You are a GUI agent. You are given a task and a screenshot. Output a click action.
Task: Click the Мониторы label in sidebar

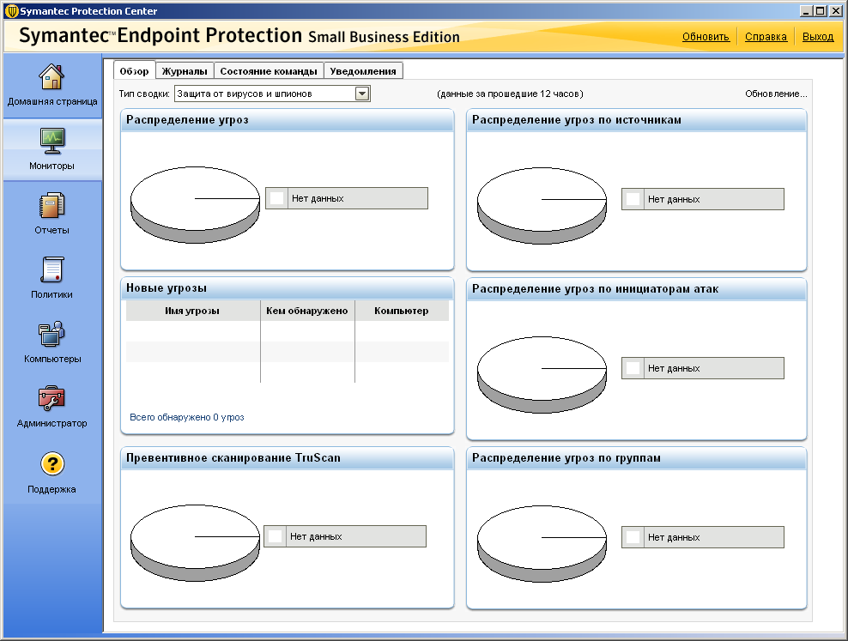[x=51, y=166]
